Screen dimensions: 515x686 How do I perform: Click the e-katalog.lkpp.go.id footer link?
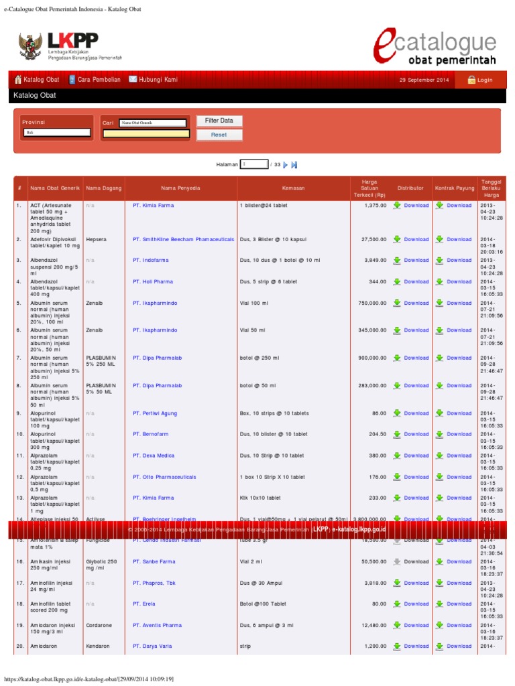click(359, 529)
